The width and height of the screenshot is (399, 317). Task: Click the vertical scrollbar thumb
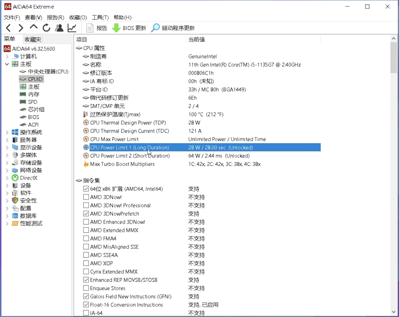pos(394,58)
